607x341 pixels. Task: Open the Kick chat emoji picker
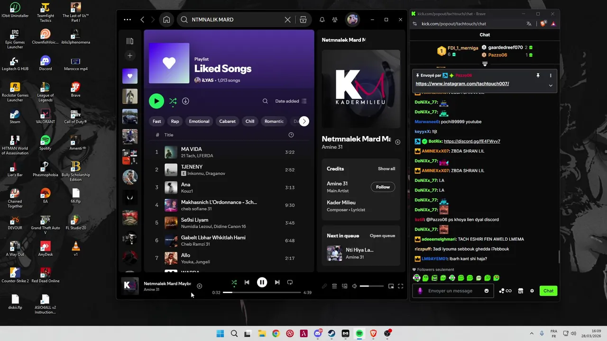pos(487,291)
